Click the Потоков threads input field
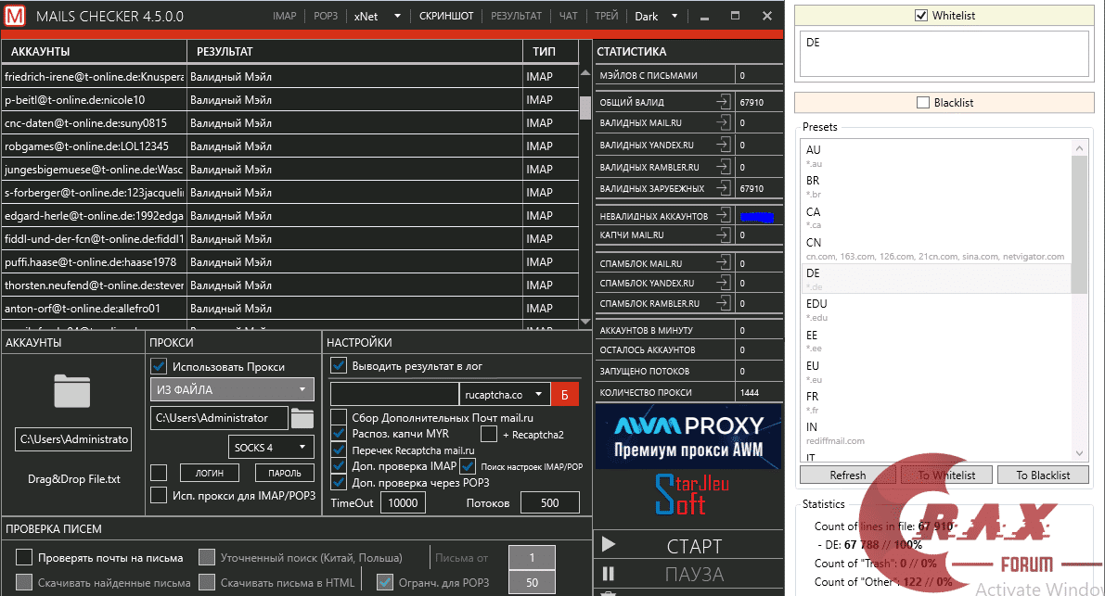This screenshot has height=596, width=1105. 549,502
